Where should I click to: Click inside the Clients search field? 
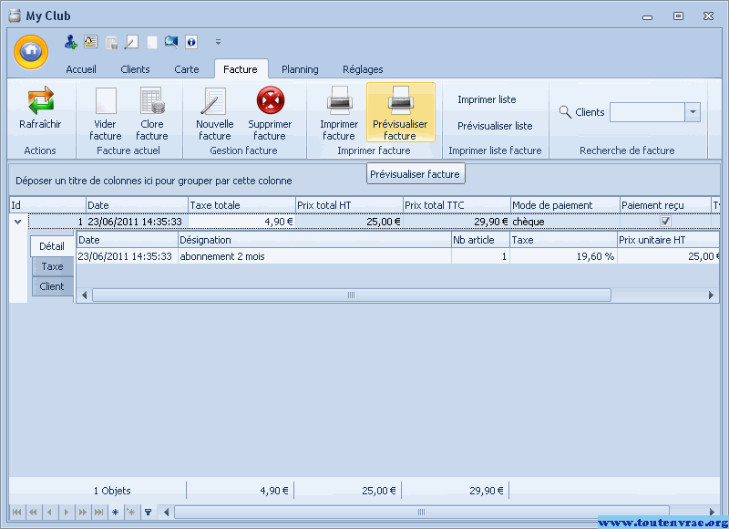(x=647, y=112)
